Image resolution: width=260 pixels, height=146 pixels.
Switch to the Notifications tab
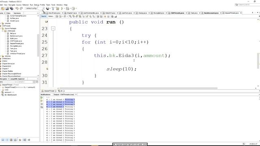pos(45,94)
